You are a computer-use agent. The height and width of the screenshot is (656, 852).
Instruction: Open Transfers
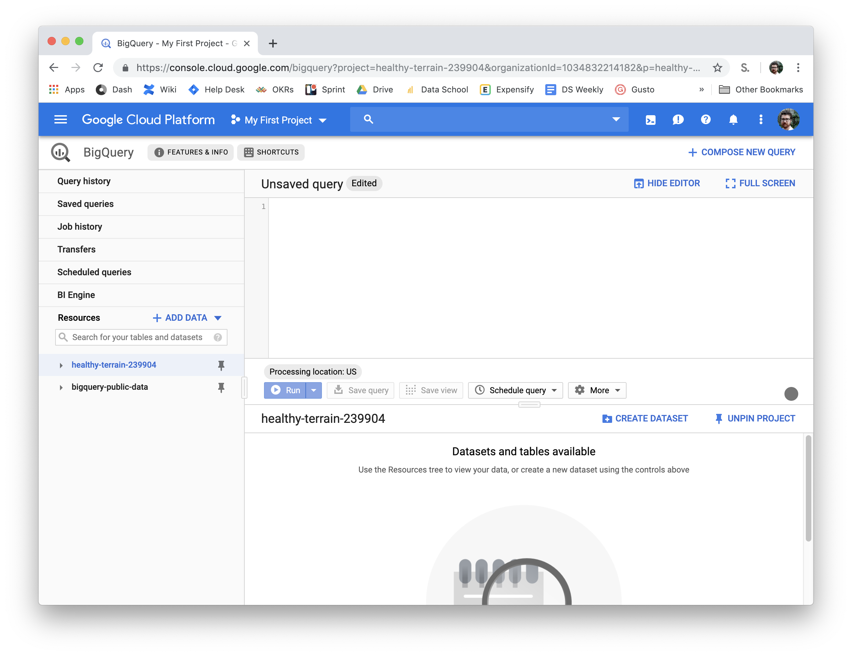pos(142,249)
